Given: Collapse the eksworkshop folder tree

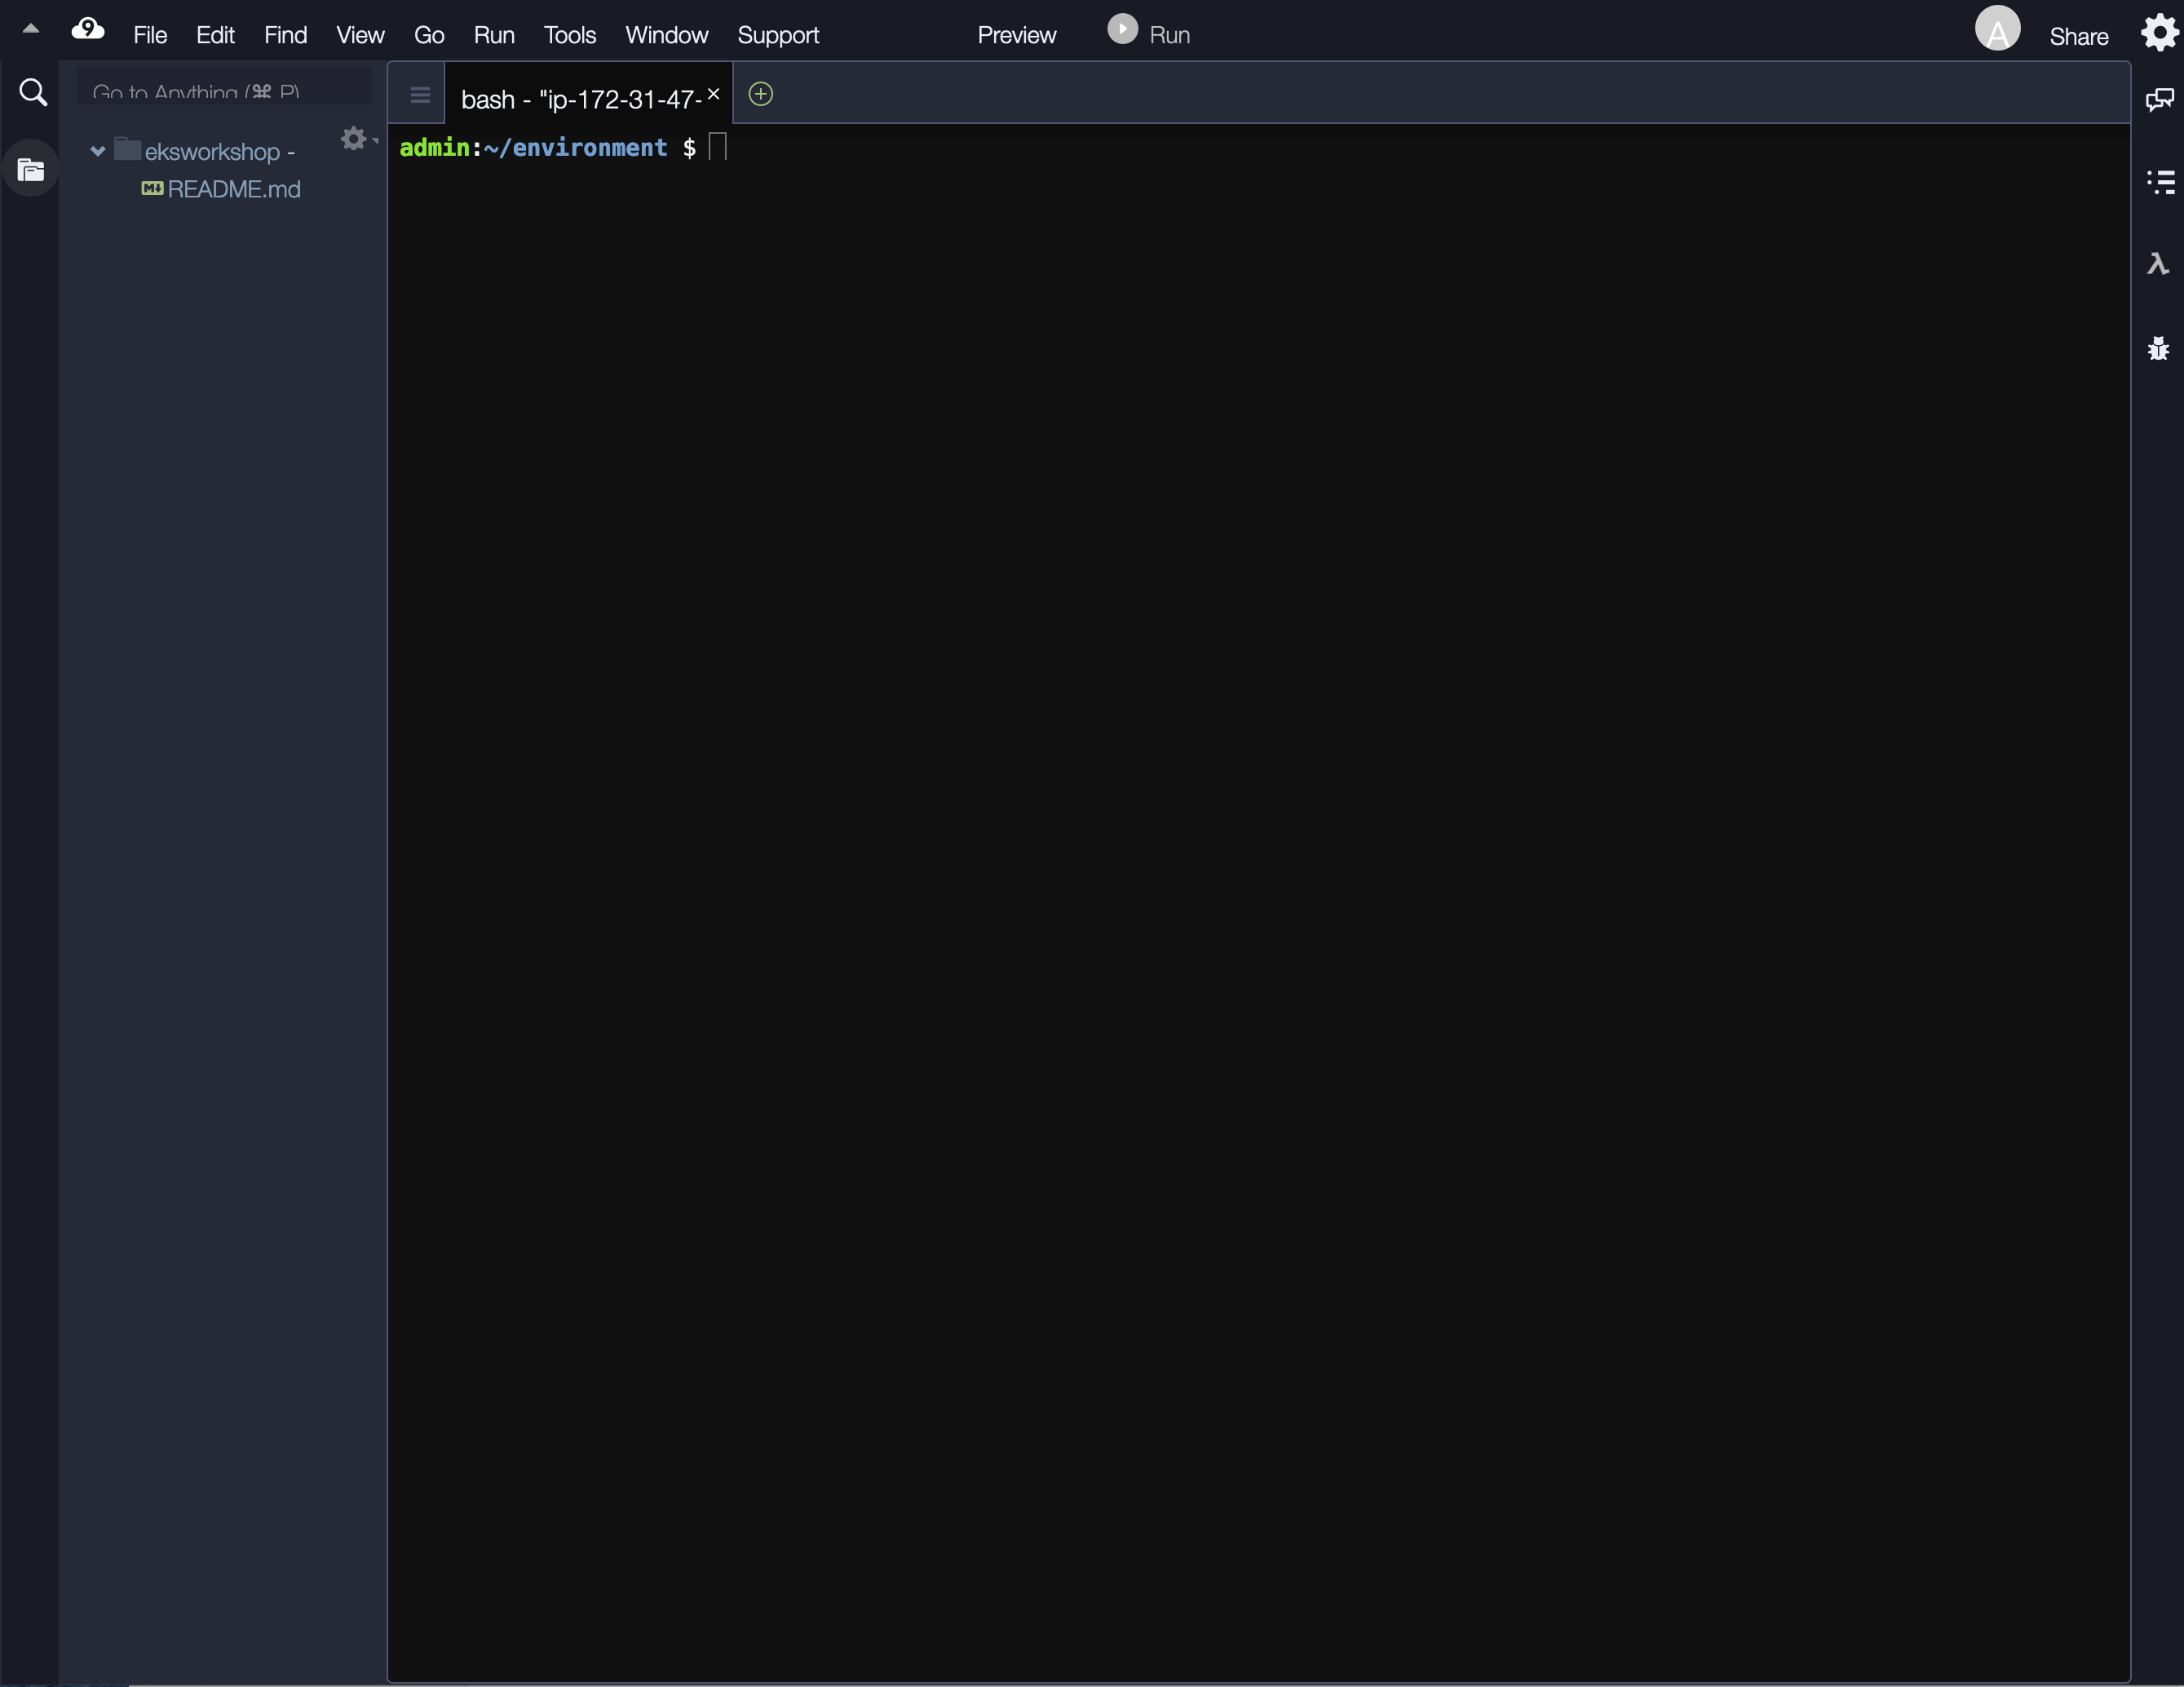Looking at the screenshot, I should click(x=98, y=151).
